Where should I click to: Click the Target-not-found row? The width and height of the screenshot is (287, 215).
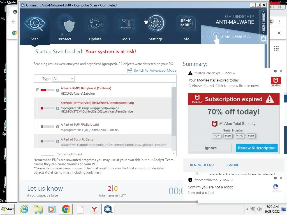[x=70, y=154]
